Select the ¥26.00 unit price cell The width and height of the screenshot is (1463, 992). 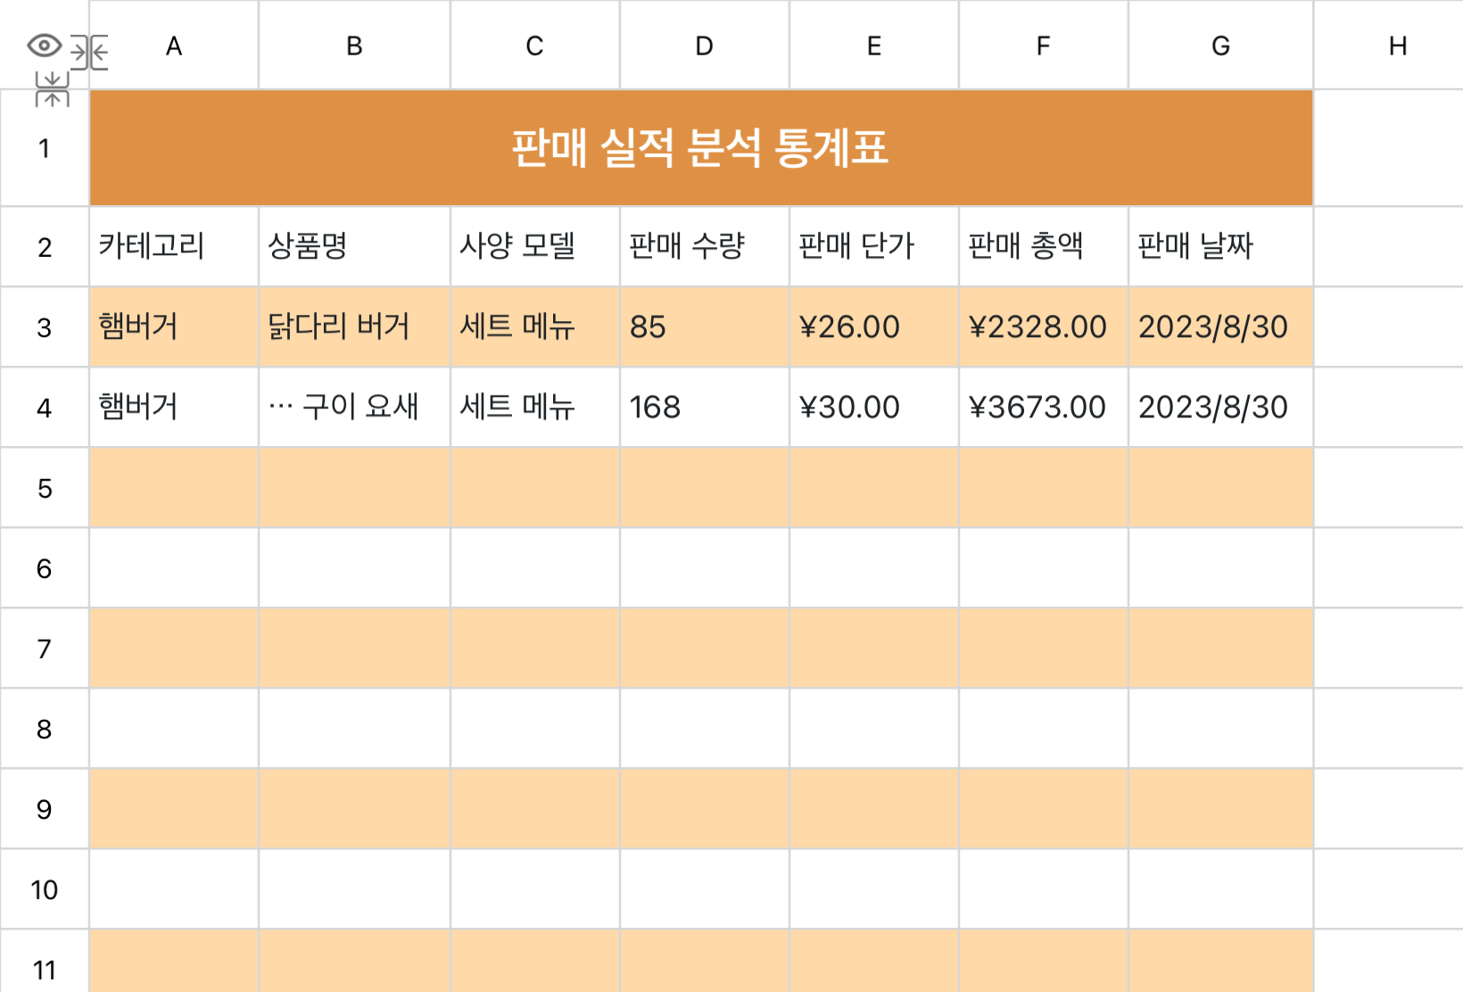pyautogui.click(x=873, y=327)
